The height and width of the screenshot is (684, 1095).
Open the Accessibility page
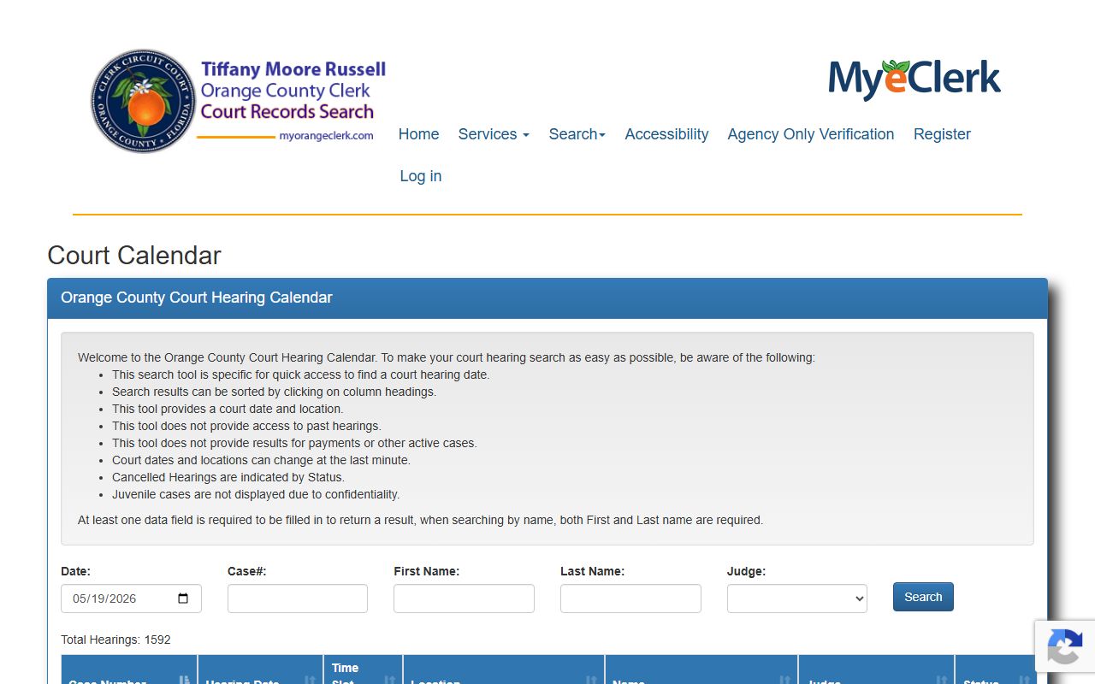[x=666, y=134]
